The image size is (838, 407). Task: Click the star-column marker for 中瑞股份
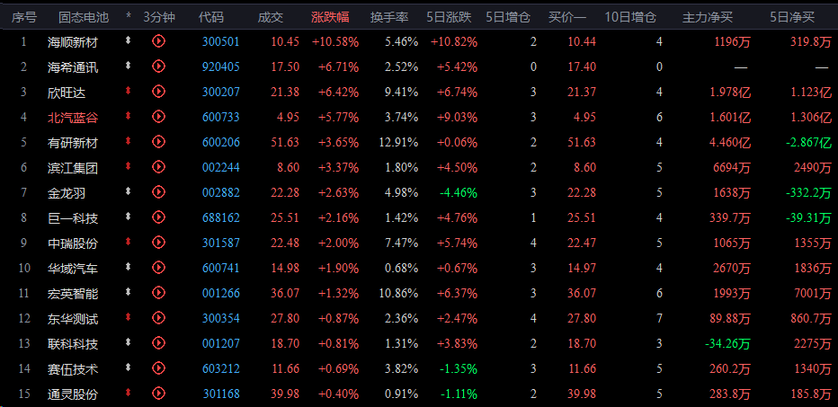pos(128,242)
